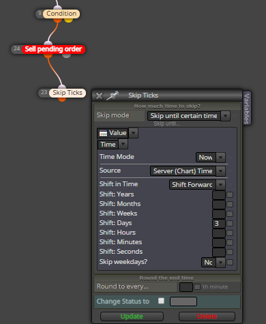
Task: Click the Shift in Time row checkbox
Action: [x=230, y=185]
